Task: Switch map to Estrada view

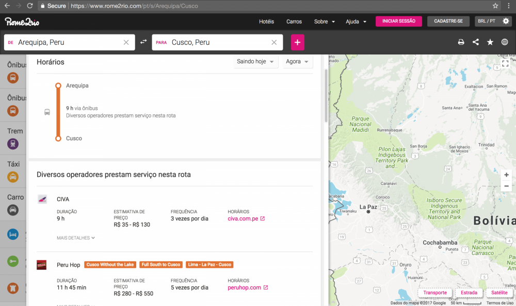Action: pyautogui.click(x=469, y=293)
